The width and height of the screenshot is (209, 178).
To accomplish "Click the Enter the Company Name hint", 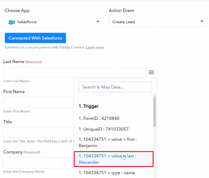I will [24, 172].
